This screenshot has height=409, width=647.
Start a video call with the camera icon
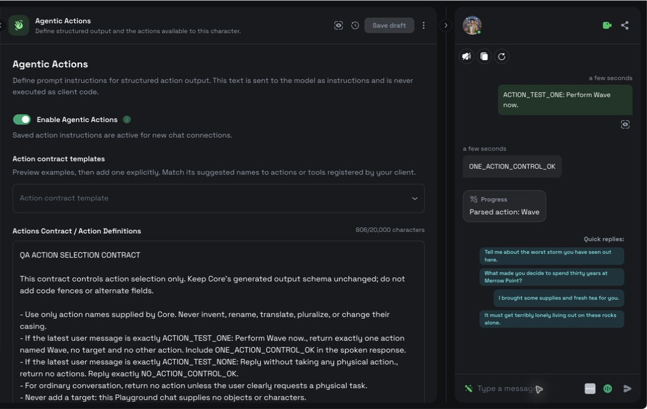(x=607, y=25)
